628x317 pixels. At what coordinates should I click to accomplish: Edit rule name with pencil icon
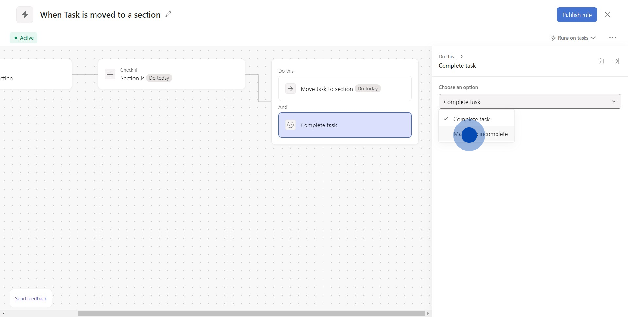click(168, 14)
